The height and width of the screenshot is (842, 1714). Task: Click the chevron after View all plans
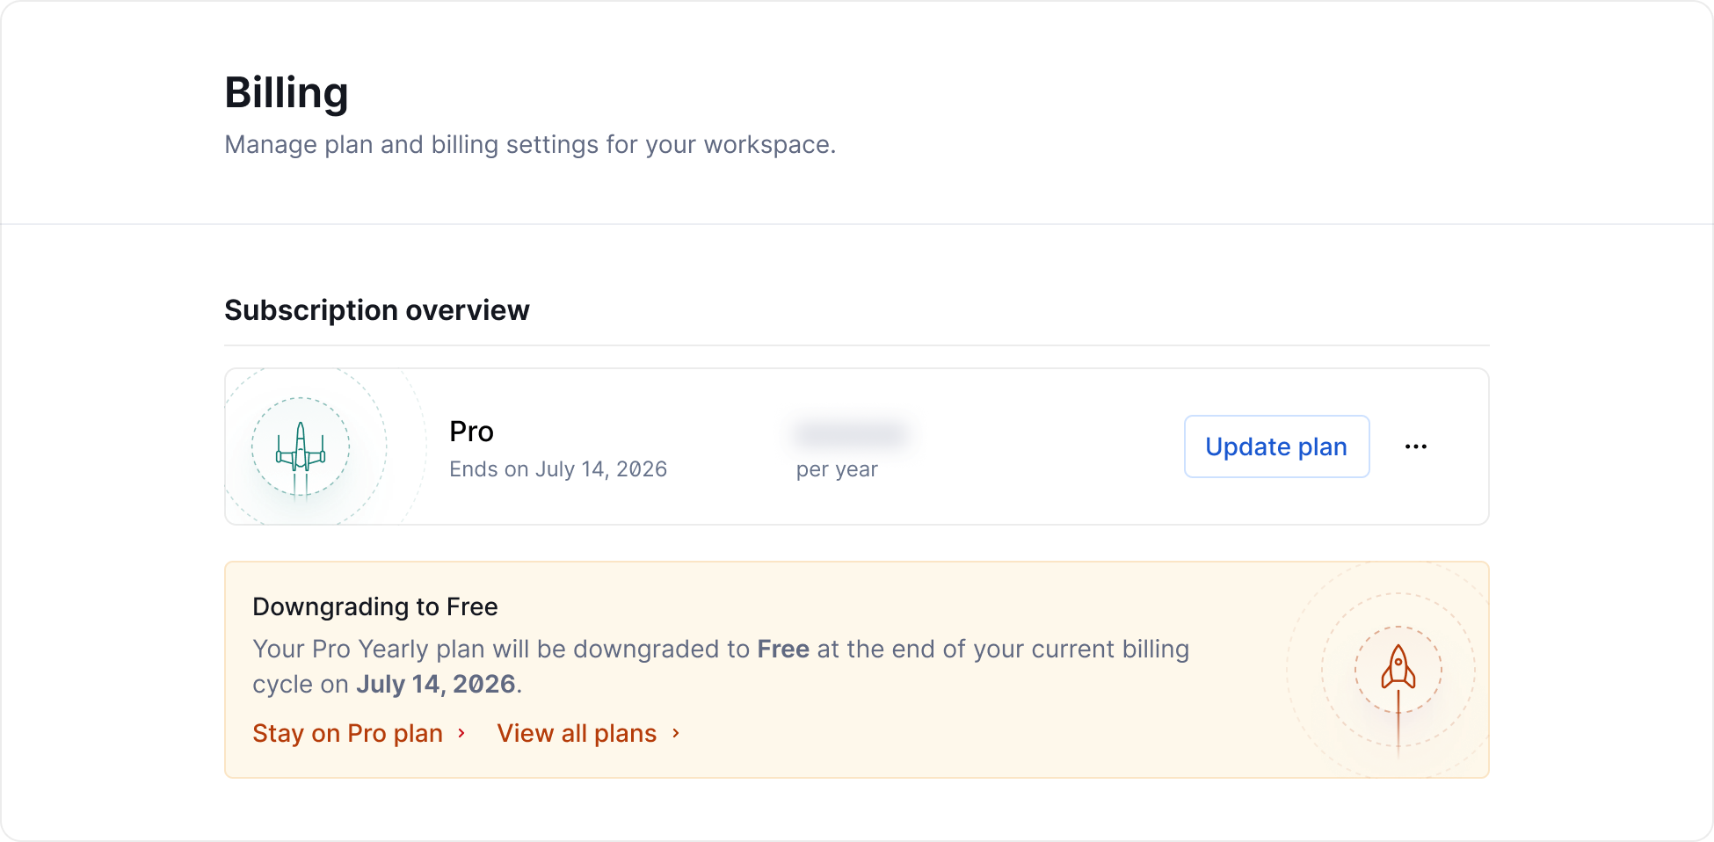(676, 734)
